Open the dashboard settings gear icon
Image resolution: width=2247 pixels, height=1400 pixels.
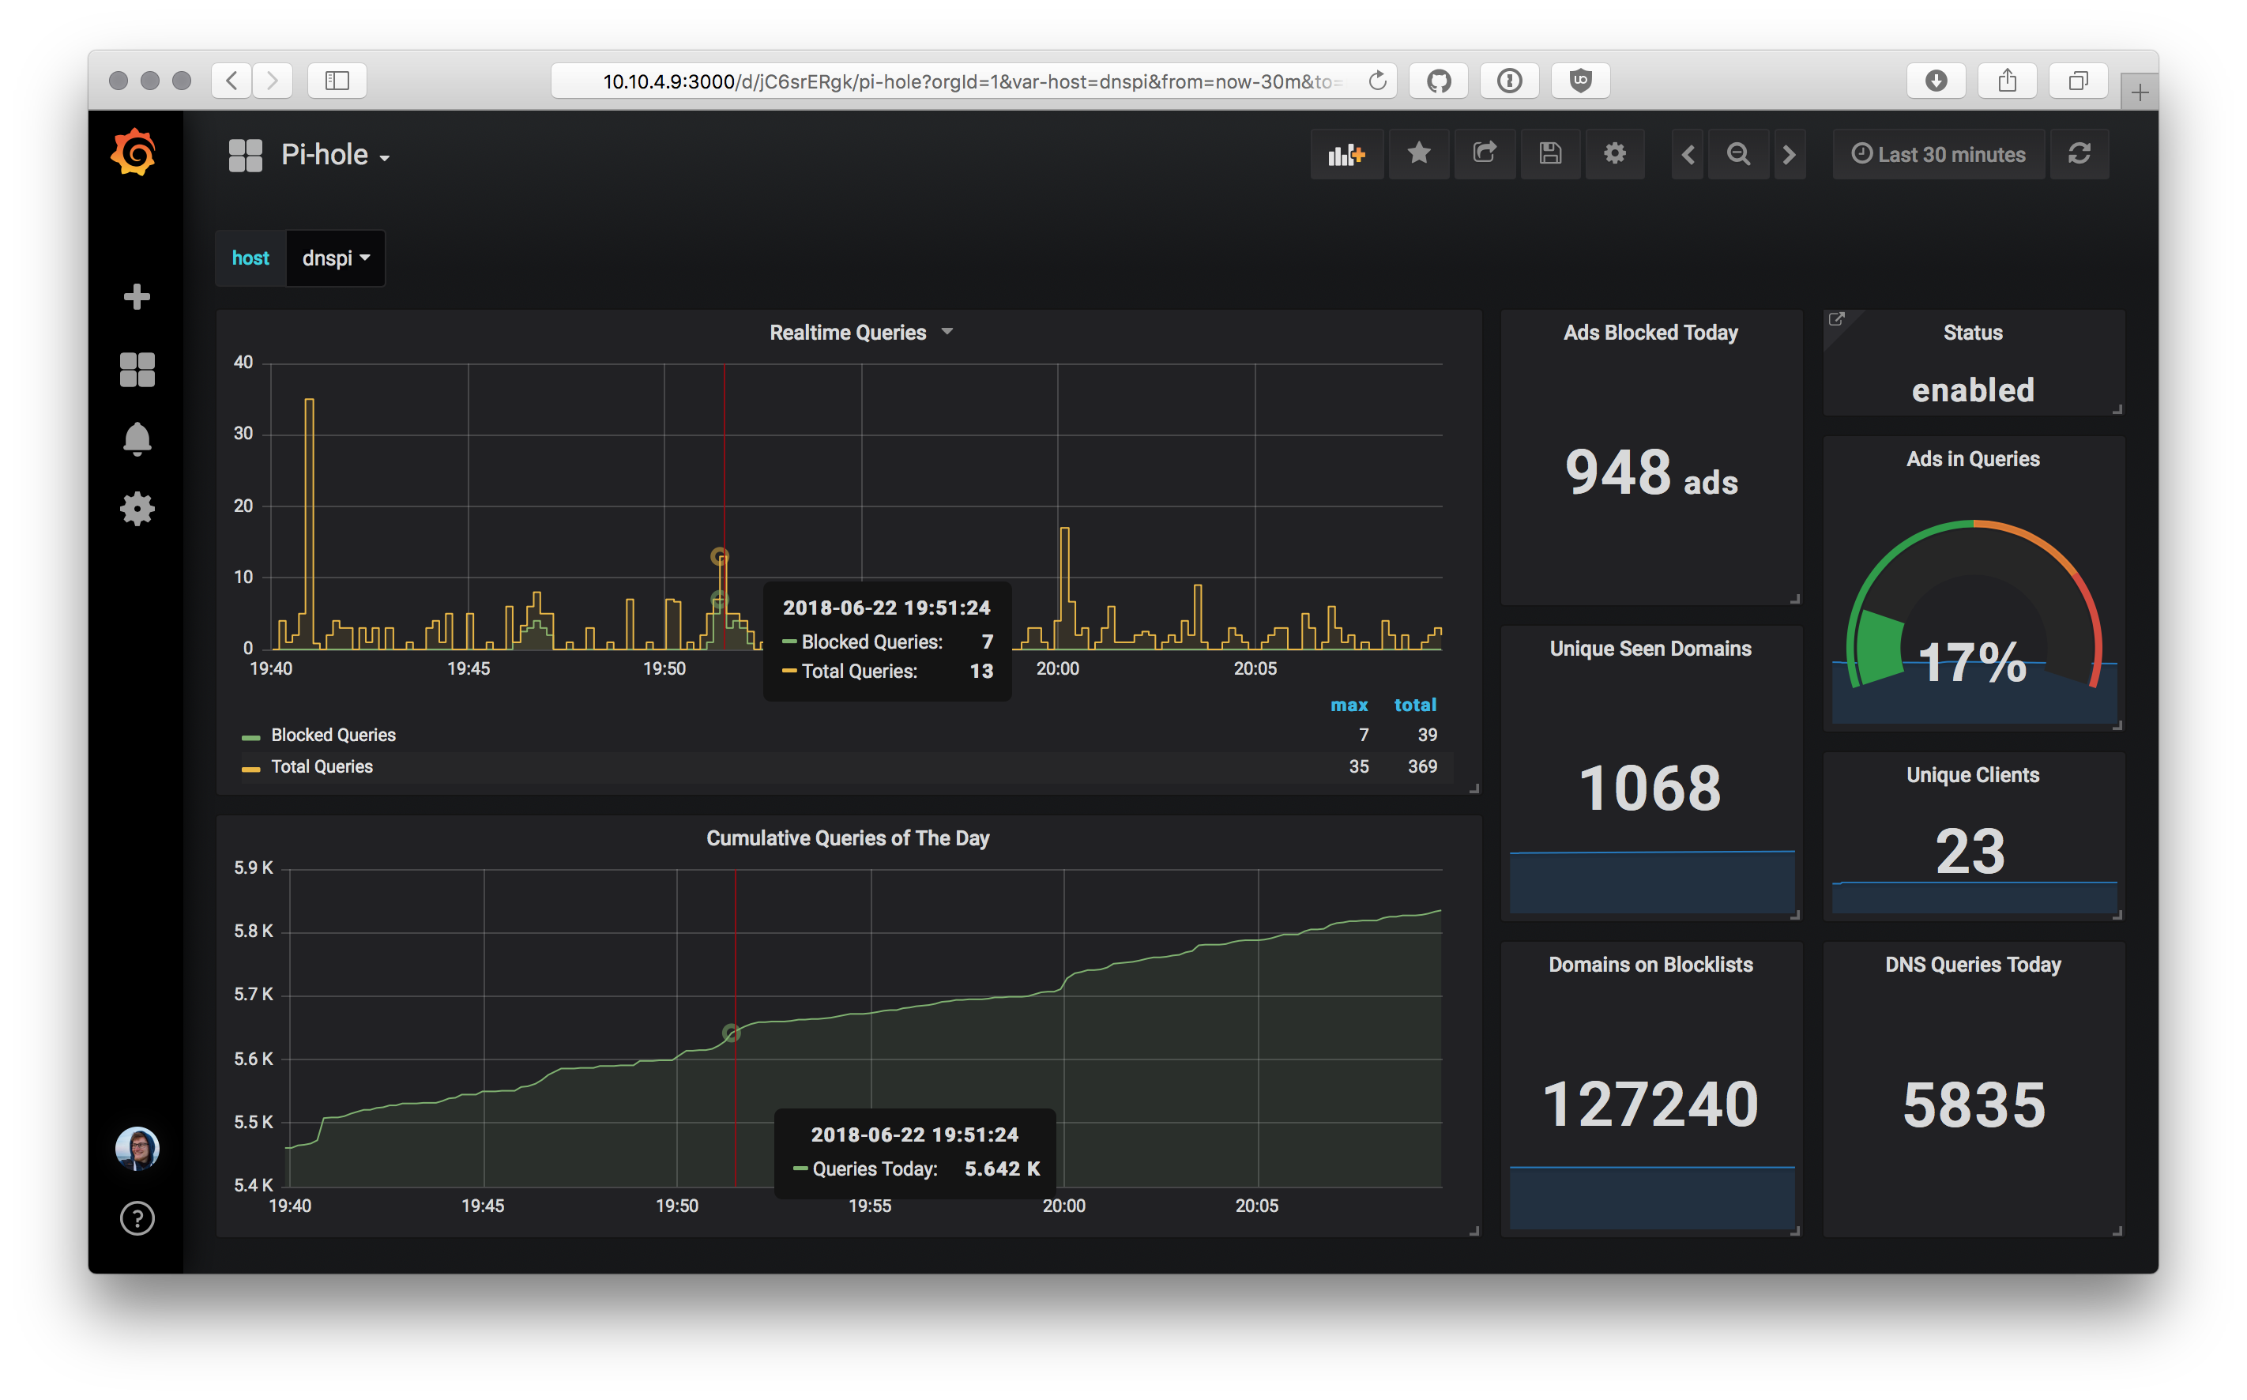(1615, 153)
